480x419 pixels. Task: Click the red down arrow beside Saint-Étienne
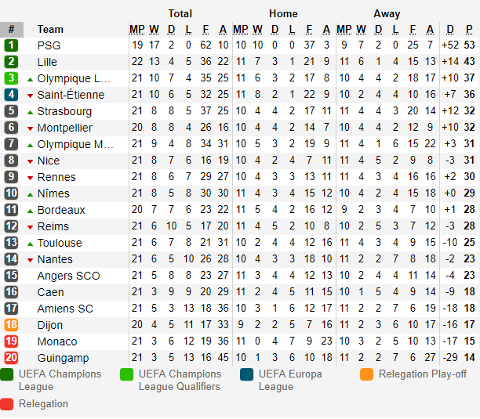coord(30,96)
